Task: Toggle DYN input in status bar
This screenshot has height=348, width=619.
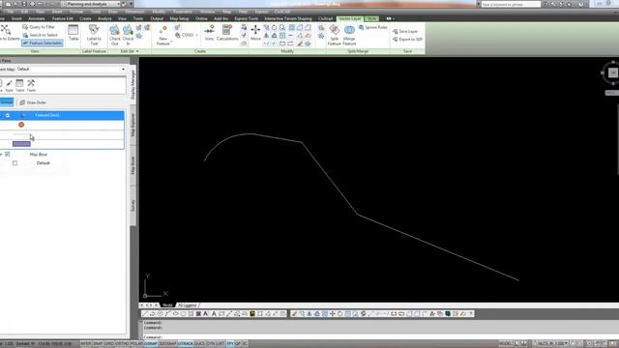Action: (211, 344)
